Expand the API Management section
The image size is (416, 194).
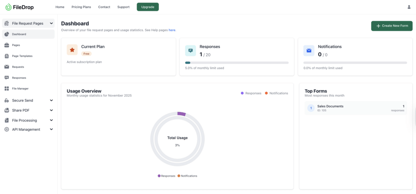(x=51, y=129)
